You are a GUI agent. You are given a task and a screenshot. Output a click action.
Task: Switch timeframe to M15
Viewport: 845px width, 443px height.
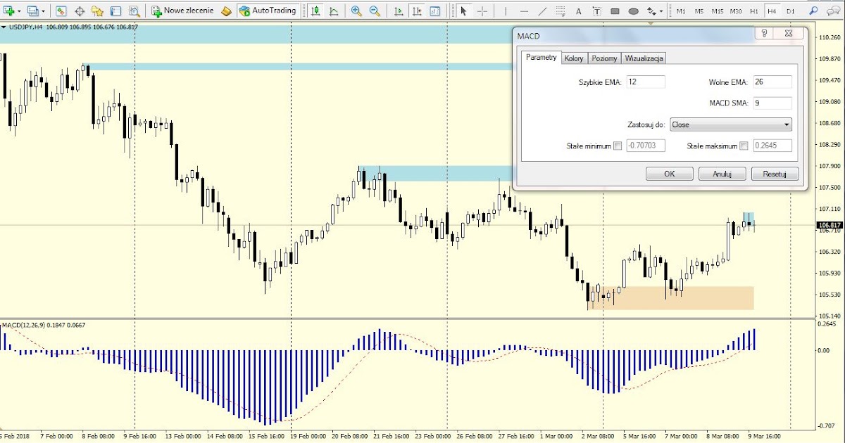coord(717,11)
